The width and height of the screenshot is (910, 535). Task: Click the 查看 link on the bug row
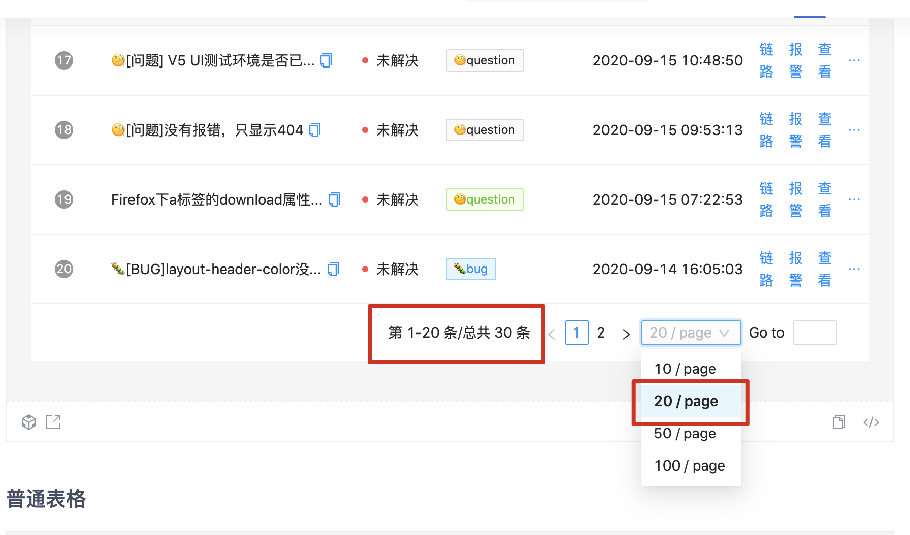(824, 269)
